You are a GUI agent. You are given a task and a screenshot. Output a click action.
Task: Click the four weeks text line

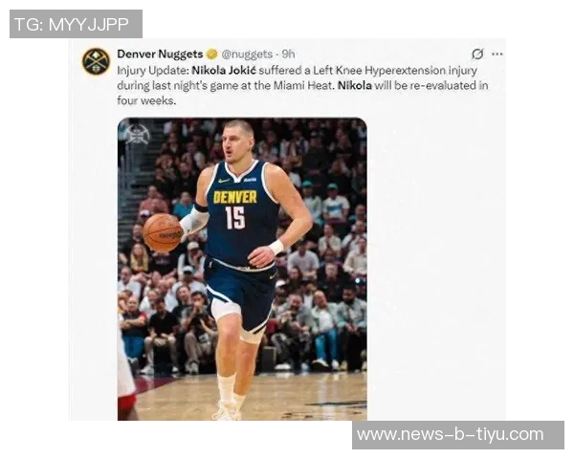pyautogui.click(x=146, y=100)
